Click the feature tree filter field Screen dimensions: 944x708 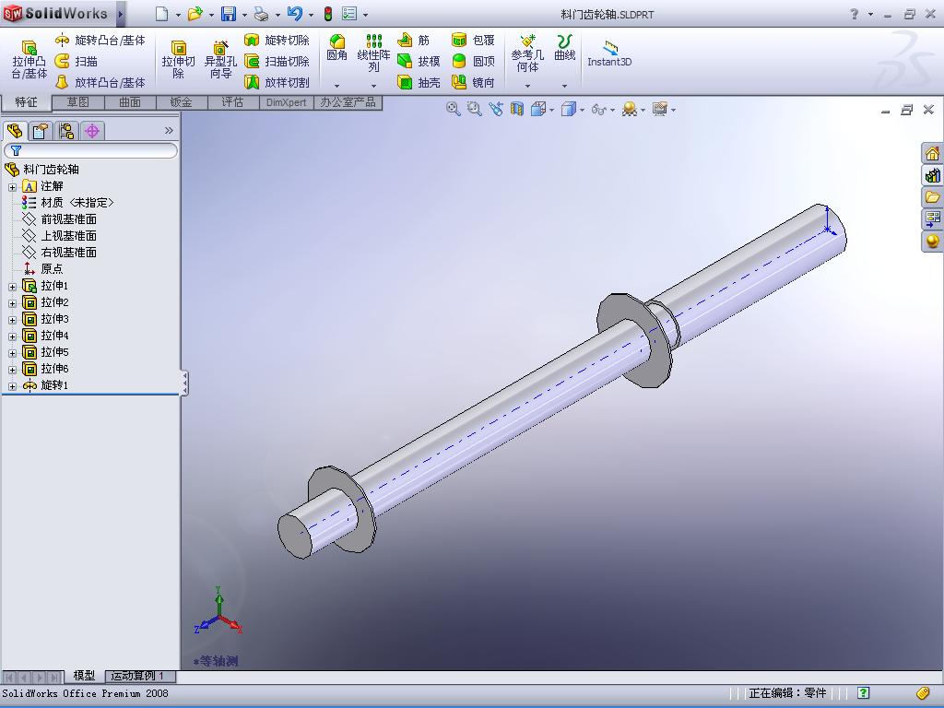(x=91, y=150)
